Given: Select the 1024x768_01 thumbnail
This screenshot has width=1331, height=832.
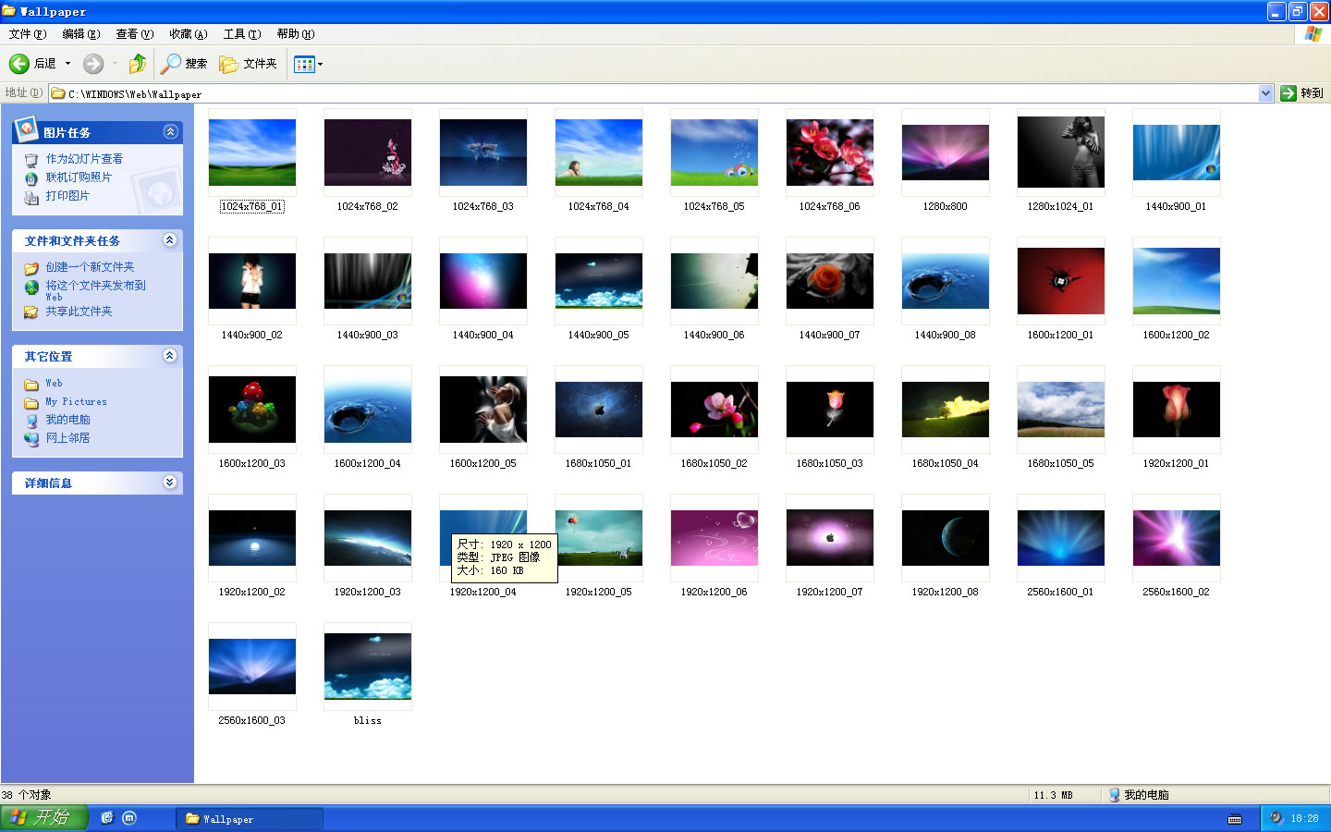Looking at the screenshot, I should [x=252, y=153].
